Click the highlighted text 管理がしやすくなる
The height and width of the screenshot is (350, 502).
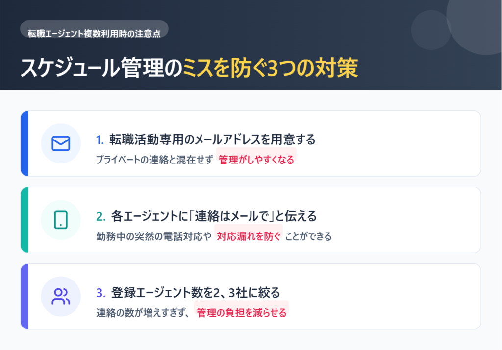[256, 160]
